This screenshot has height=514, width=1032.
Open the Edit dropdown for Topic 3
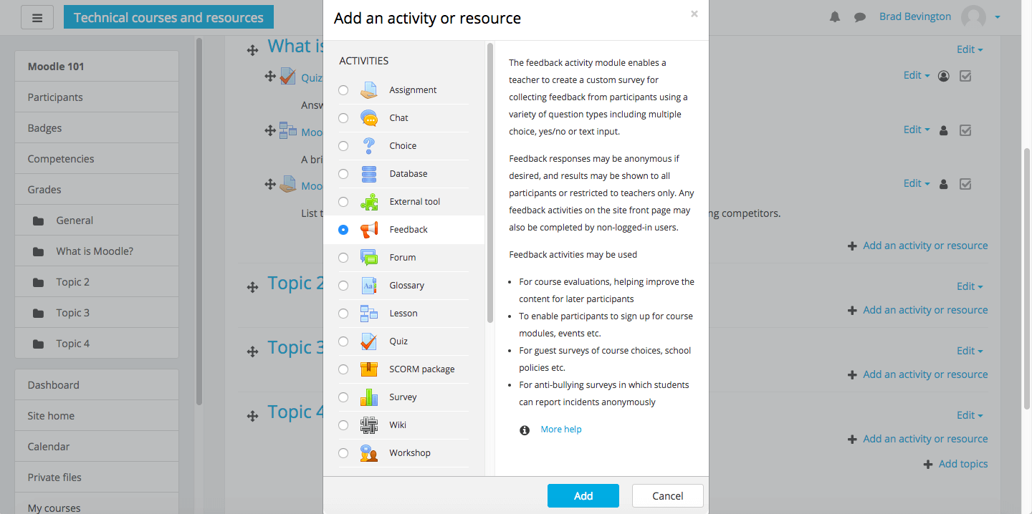[970, 351]
